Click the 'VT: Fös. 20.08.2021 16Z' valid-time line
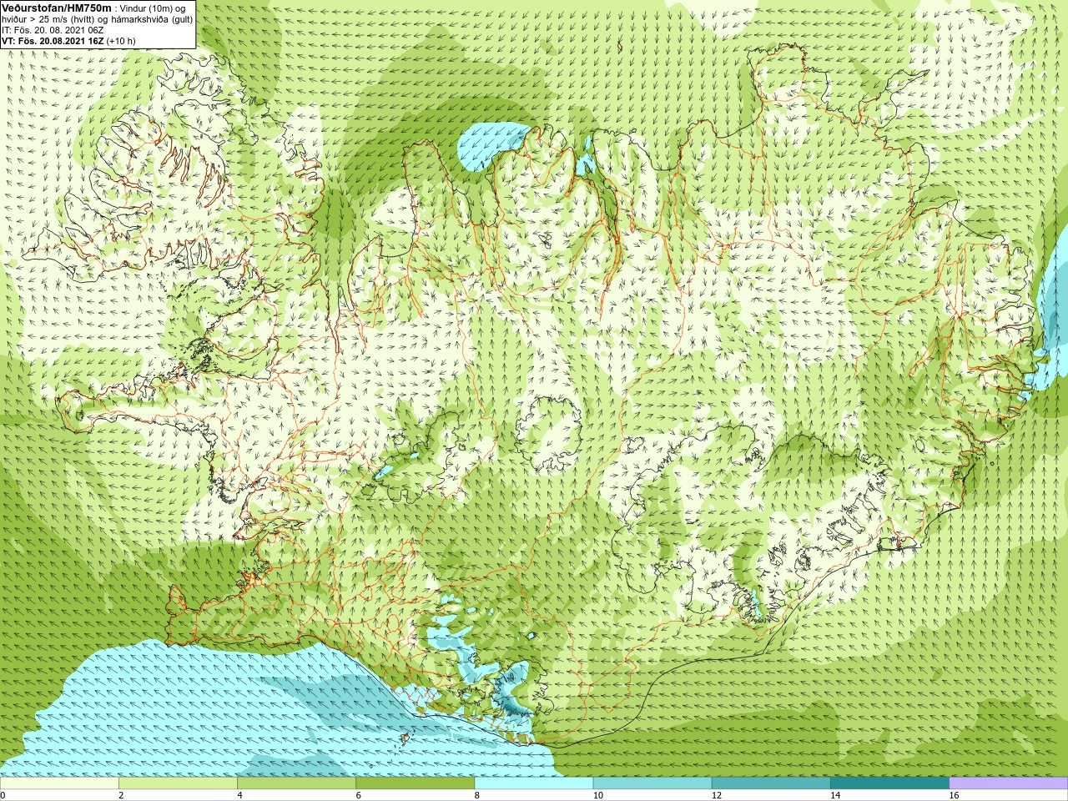 pos(52,41)
